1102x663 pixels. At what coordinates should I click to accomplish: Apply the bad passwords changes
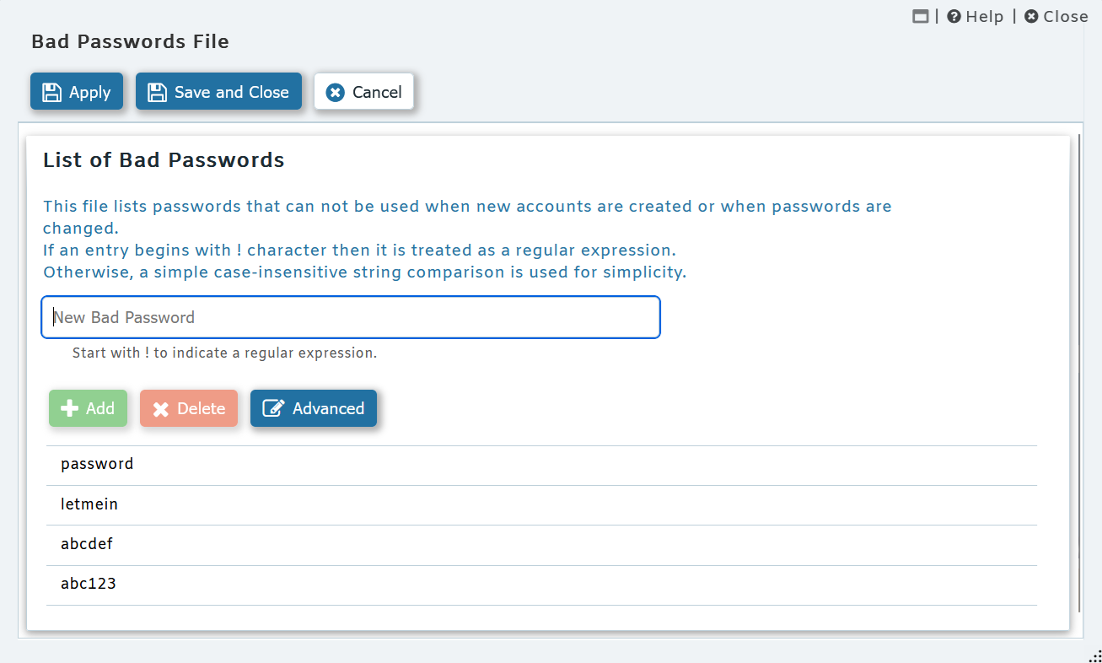[x=77, y=91]
